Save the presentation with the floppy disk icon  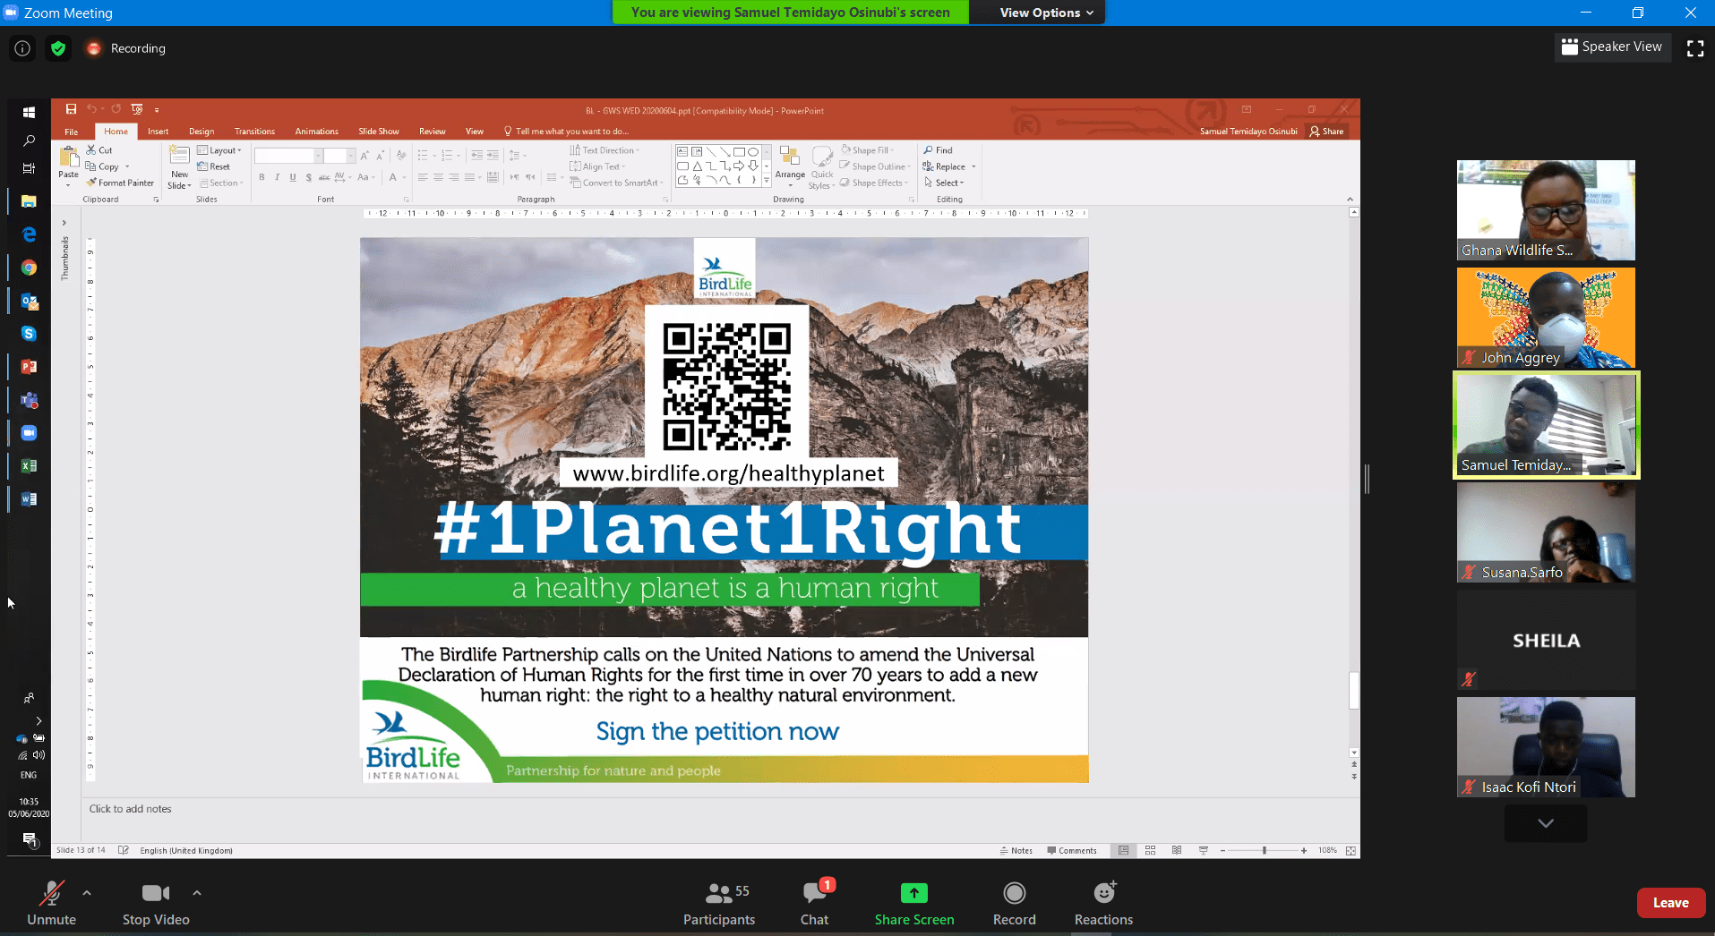pos(71,109)
